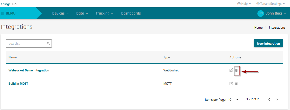Image resolution: width=290 pixels, height=110 pixels.
Task: Focus the integrations search field
Action: 27,44
